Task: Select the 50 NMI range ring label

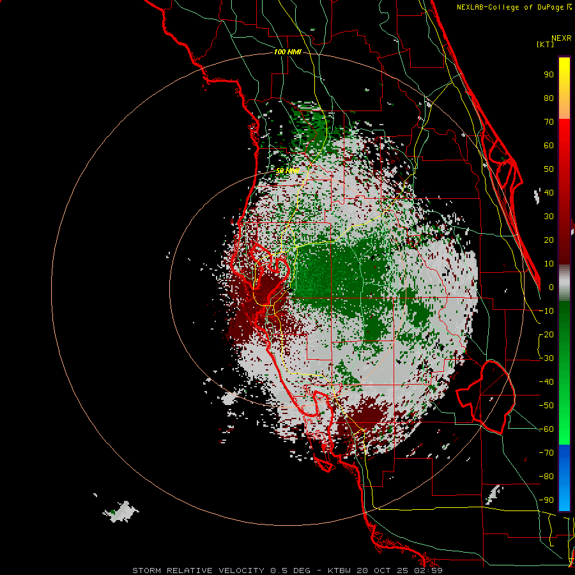Action: (x=287, y=171)
